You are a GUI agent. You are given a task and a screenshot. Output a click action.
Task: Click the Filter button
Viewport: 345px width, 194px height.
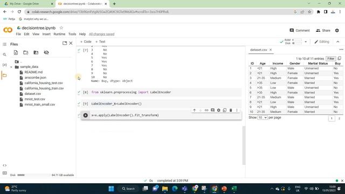pyautogui.click(x=330, y=59)
